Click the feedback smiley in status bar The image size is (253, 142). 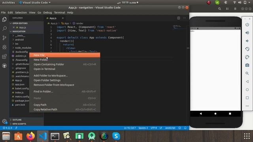tap(179, 128)
